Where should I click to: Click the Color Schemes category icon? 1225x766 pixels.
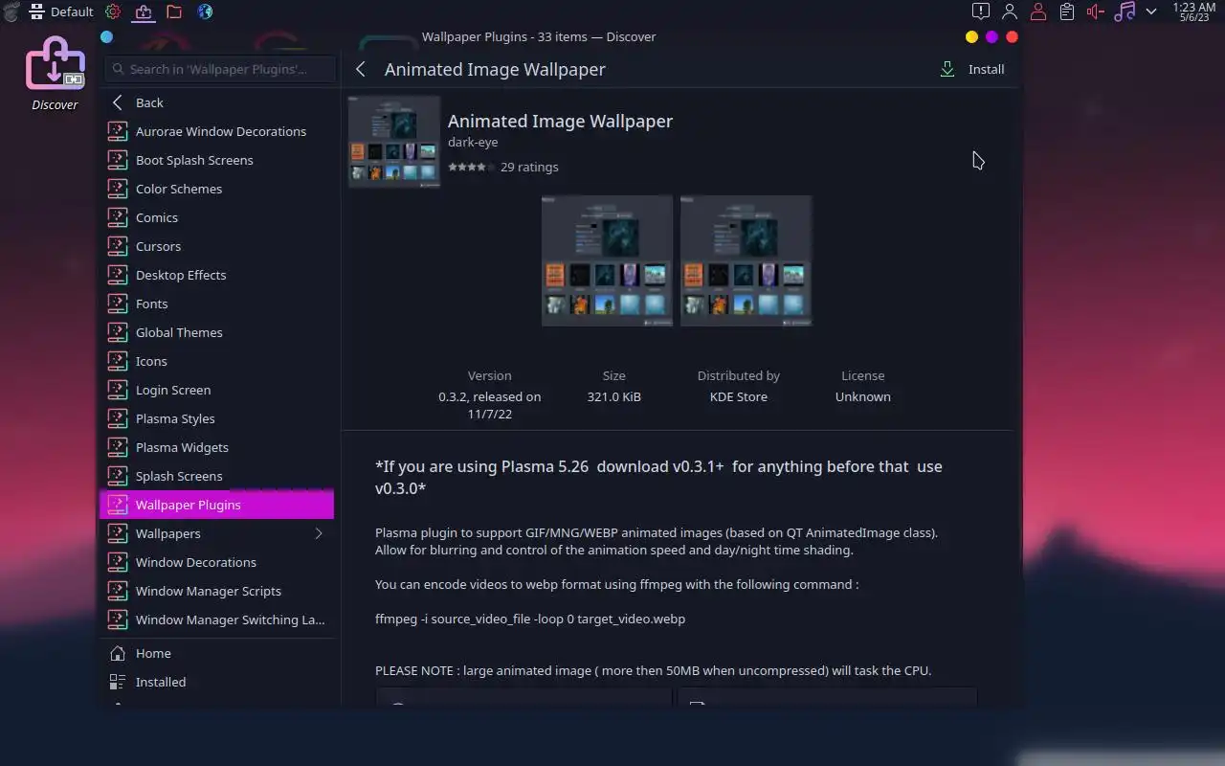click(x=118, y=189)
